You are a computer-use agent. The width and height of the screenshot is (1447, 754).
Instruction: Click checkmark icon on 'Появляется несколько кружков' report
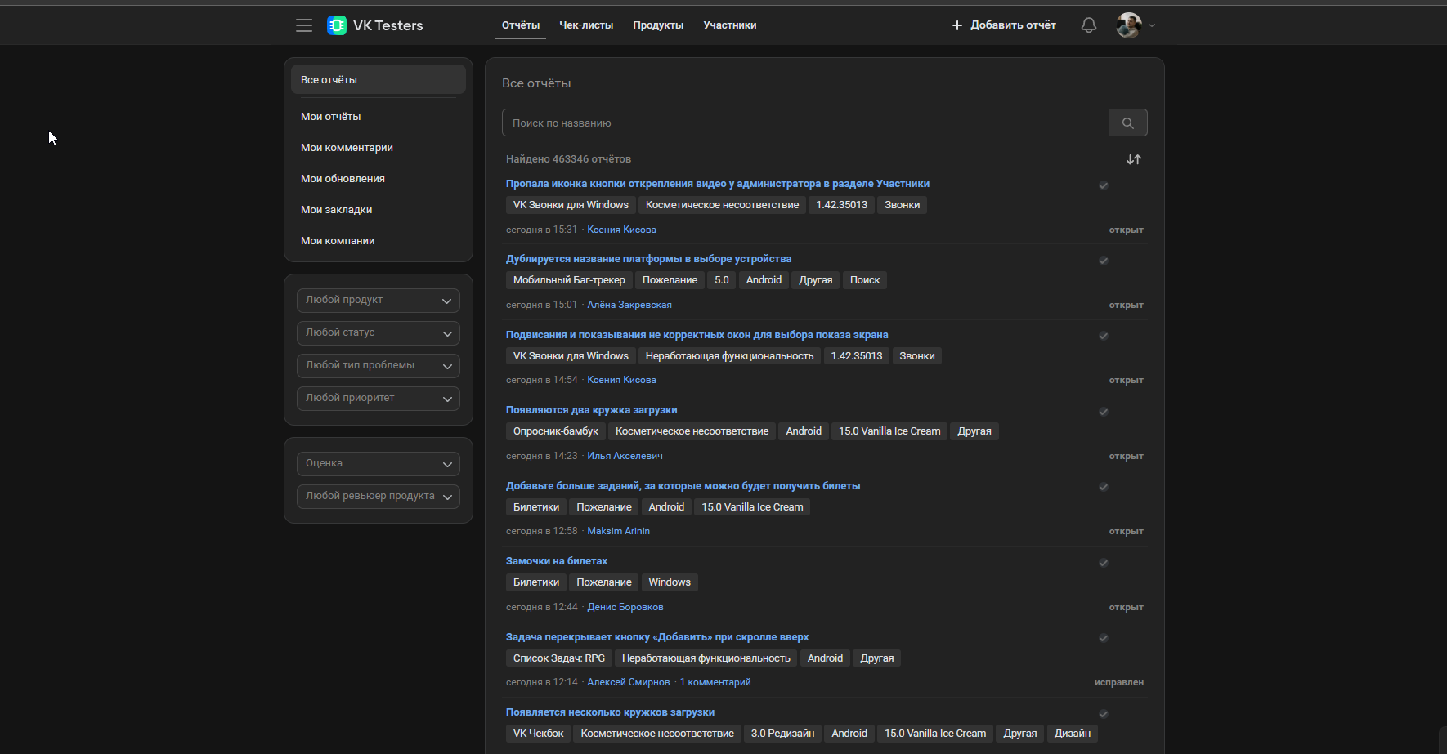tap(1104, 714)
